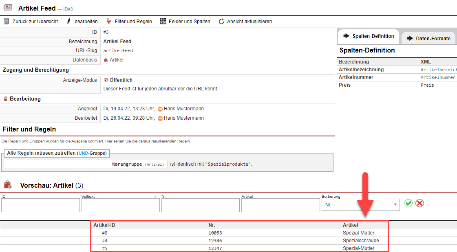Apply filter with the green checkmark icon

coord(408,203)
